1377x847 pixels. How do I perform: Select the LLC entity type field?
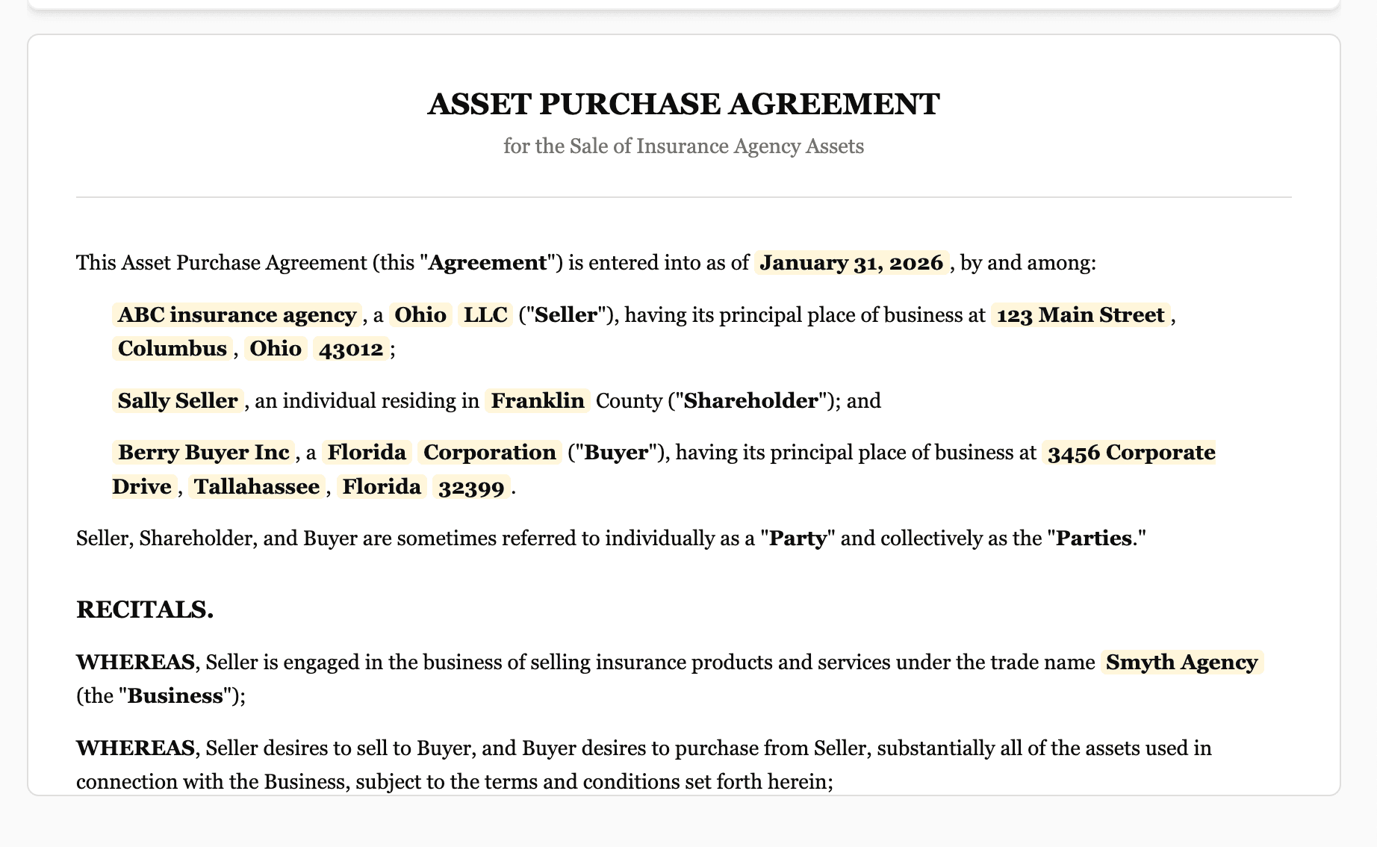coord(485,315)
